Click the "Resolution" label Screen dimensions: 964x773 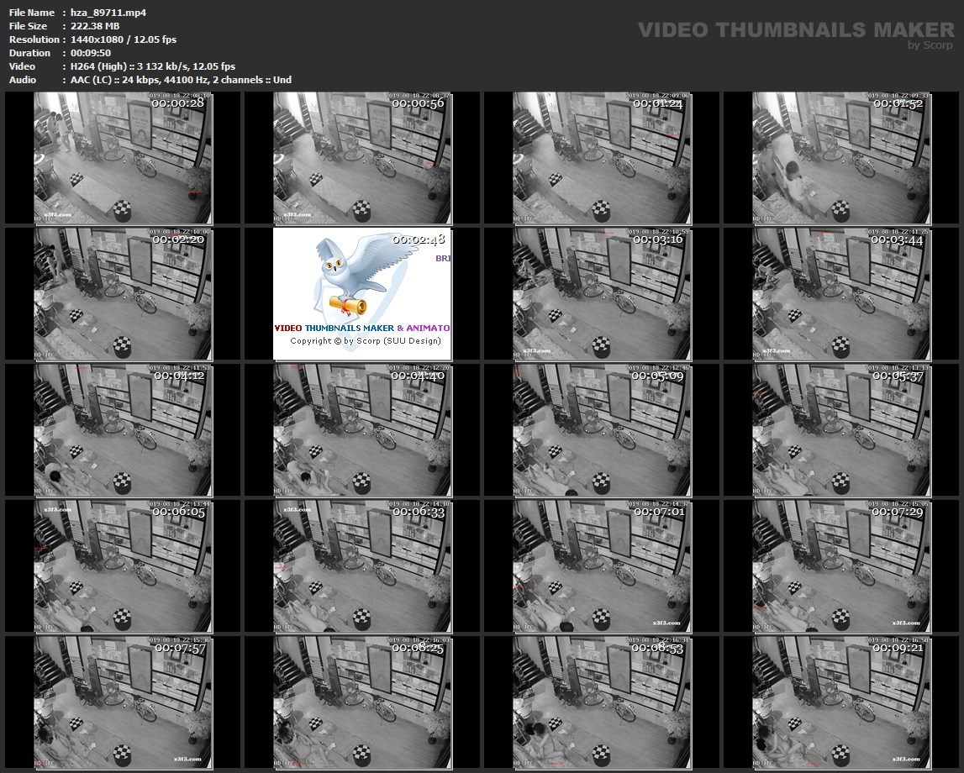34,39
